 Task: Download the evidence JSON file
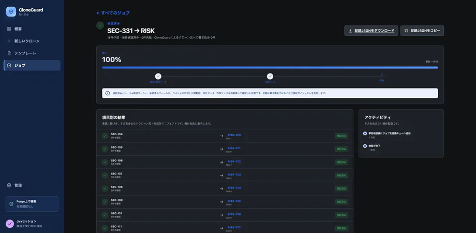click(x=371, y=31)
